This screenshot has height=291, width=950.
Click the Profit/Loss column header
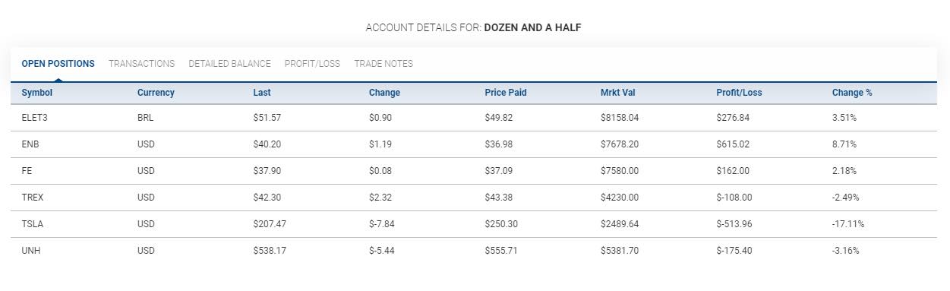[x=739, y=93]
